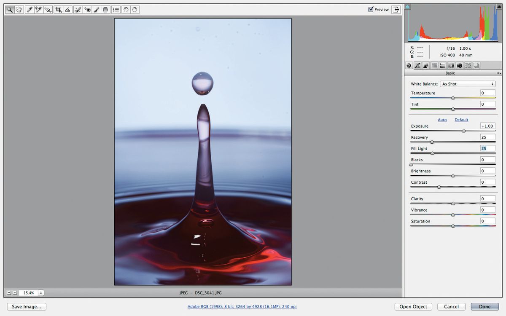
Task: Select the Straighten tool
Action: click(67, 9)
